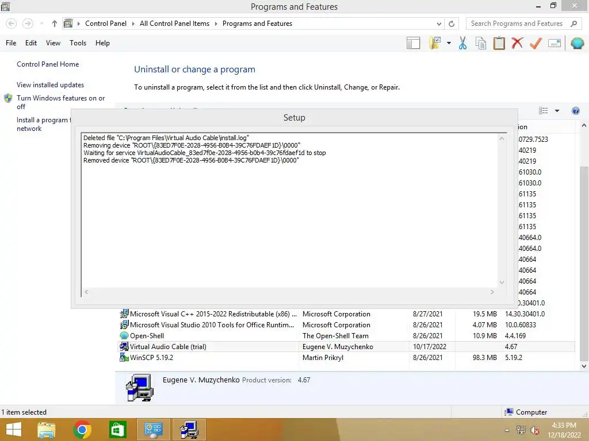
Task: Open File Explorer from the taskbar
Action: 47,430
